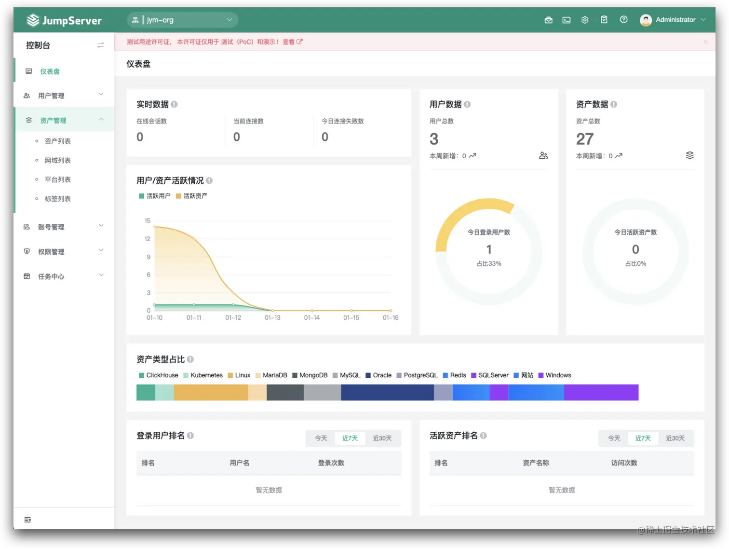Toggle PostgreSQL legend item

[417, 375]
